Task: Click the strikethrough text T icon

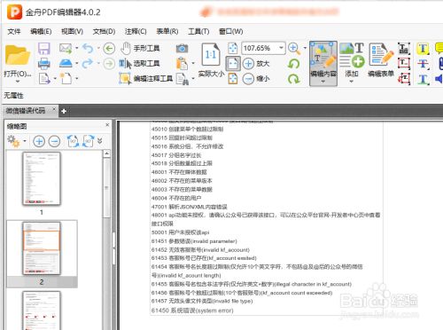Action: [423, 64]
